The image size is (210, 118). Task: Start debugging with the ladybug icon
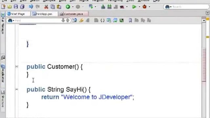(x=144, y=7)
